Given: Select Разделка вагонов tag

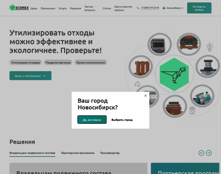Looking at the screenshot, I should [x=58, y=62].
